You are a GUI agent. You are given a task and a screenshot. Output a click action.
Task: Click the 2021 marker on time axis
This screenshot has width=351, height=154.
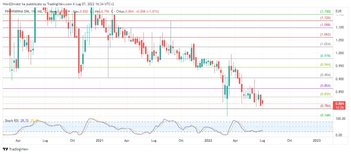[x=99, y=140]
